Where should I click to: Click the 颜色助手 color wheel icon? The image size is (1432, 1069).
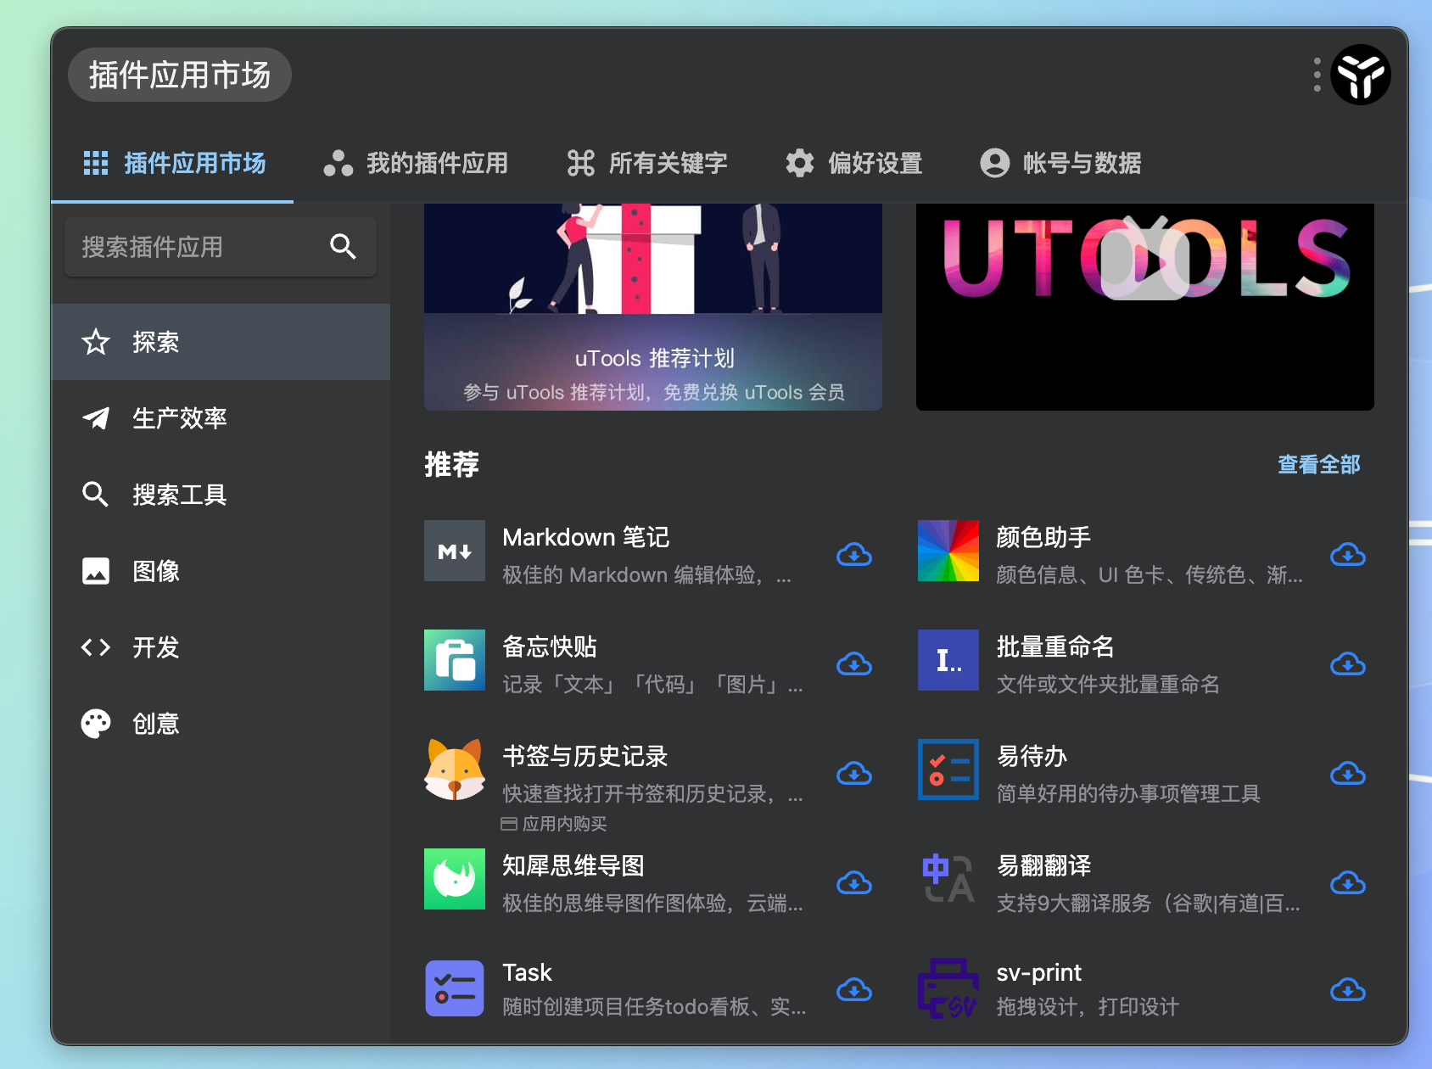(x=948, y=551)
